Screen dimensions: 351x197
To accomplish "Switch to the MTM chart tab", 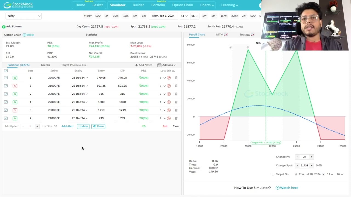I will (x=222, y=35).
